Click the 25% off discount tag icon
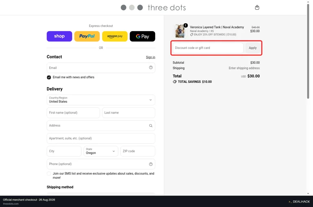Viewport: 313px width, 207px height. (x=192, y=35)
